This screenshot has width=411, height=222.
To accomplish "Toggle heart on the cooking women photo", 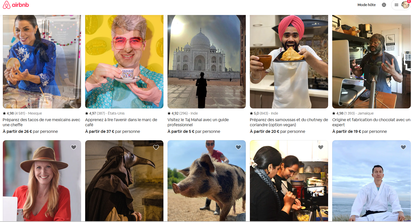I will point(321,147).
